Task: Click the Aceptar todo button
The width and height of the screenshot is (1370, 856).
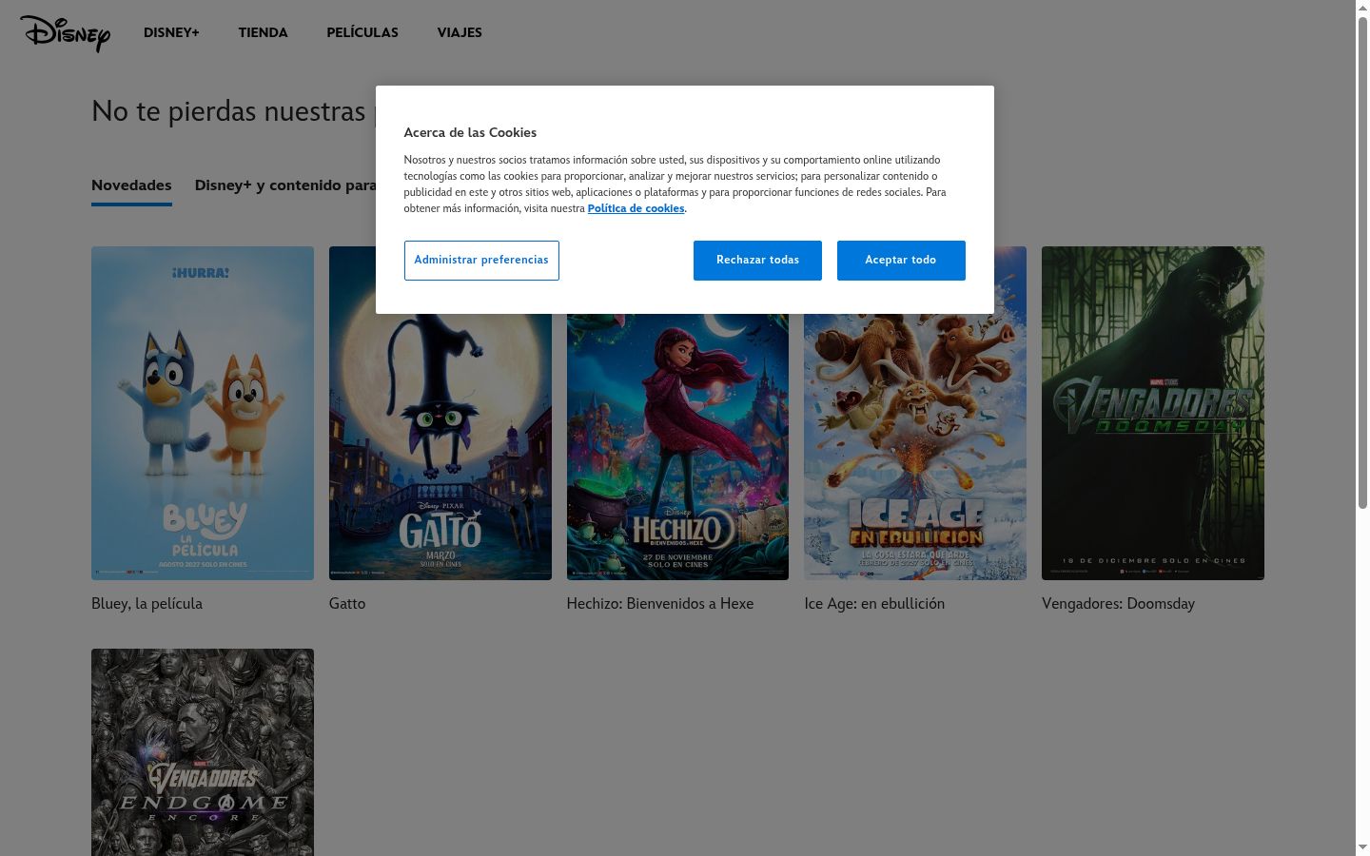Action: click(x=901, y=261)
